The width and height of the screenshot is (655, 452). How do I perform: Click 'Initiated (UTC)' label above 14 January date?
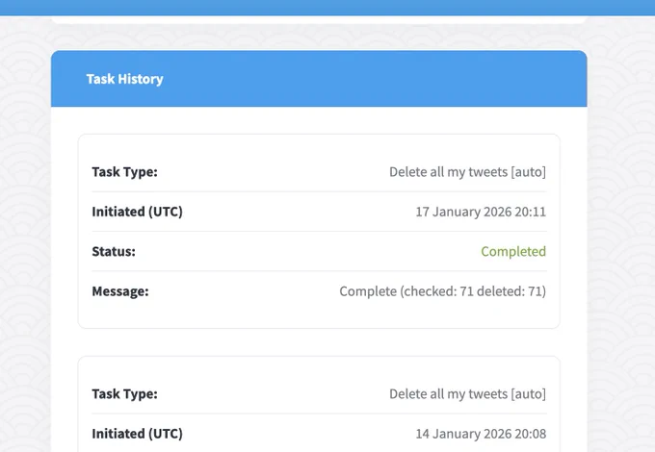[x=137, y=434]
